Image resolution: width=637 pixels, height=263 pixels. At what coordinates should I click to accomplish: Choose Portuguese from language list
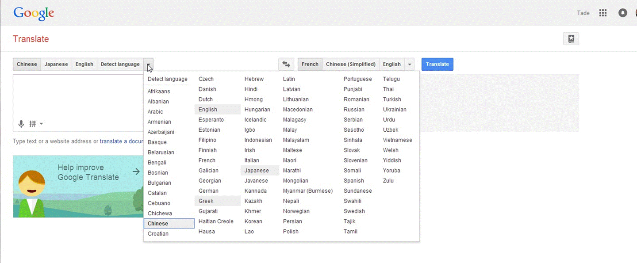(x=358, y=79)
